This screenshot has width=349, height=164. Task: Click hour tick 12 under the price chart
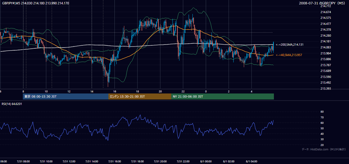tap(69, 91)
